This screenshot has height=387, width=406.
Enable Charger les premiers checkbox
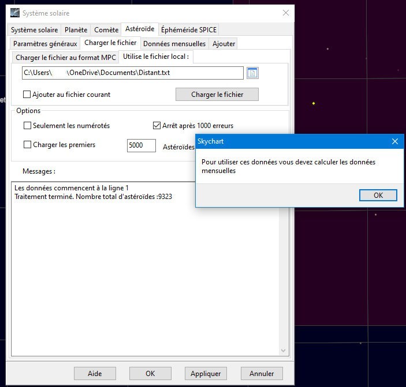point(27,145)
